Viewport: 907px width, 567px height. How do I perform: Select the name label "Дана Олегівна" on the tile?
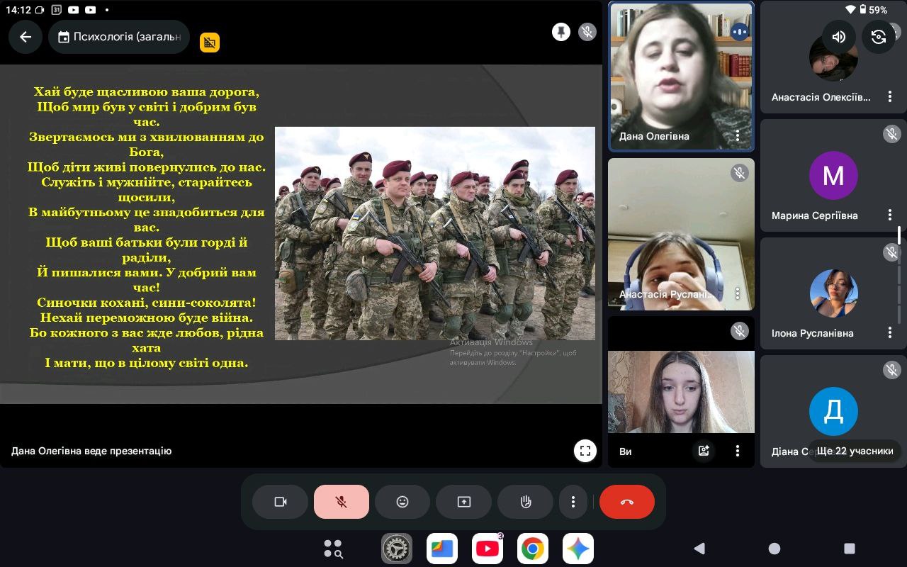point(654,136)
